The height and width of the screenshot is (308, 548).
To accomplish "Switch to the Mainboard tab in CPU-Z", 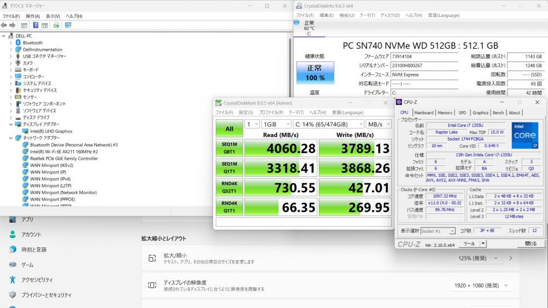I will point(424,113).
